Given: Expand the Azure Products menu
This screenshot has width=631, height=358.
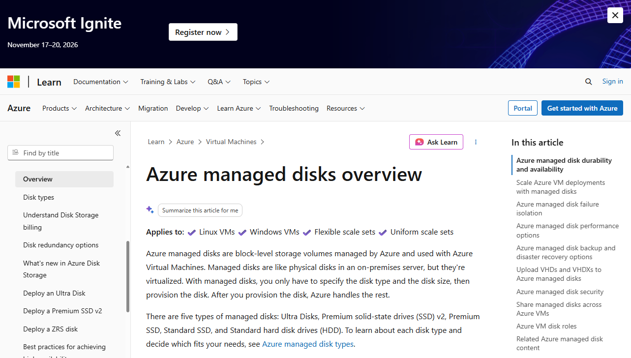Looking at the screenshot, I should (60, 108).
